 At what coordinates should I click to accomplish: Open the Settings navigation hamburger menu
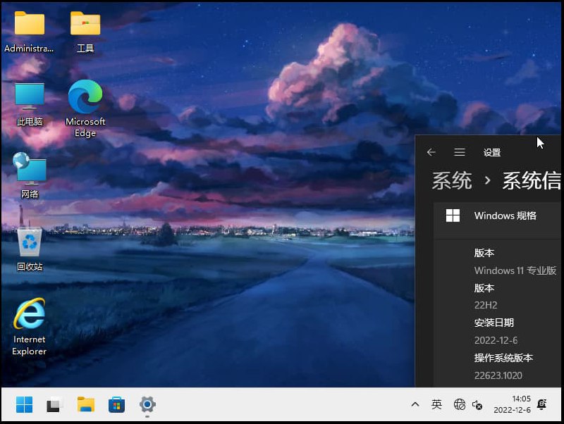(460, 152)
